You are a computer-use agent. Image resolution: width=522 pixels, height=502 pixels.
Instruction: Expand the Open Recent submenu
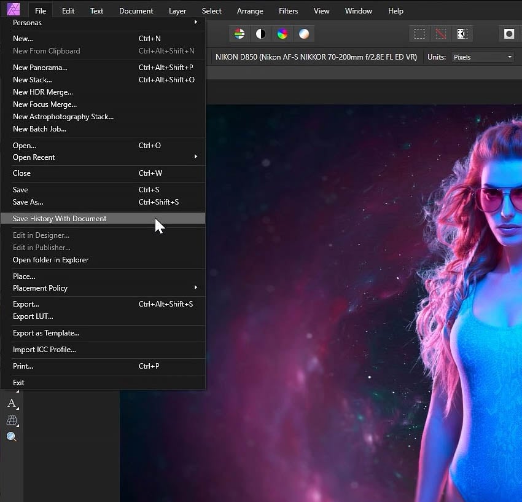(61, 157)
